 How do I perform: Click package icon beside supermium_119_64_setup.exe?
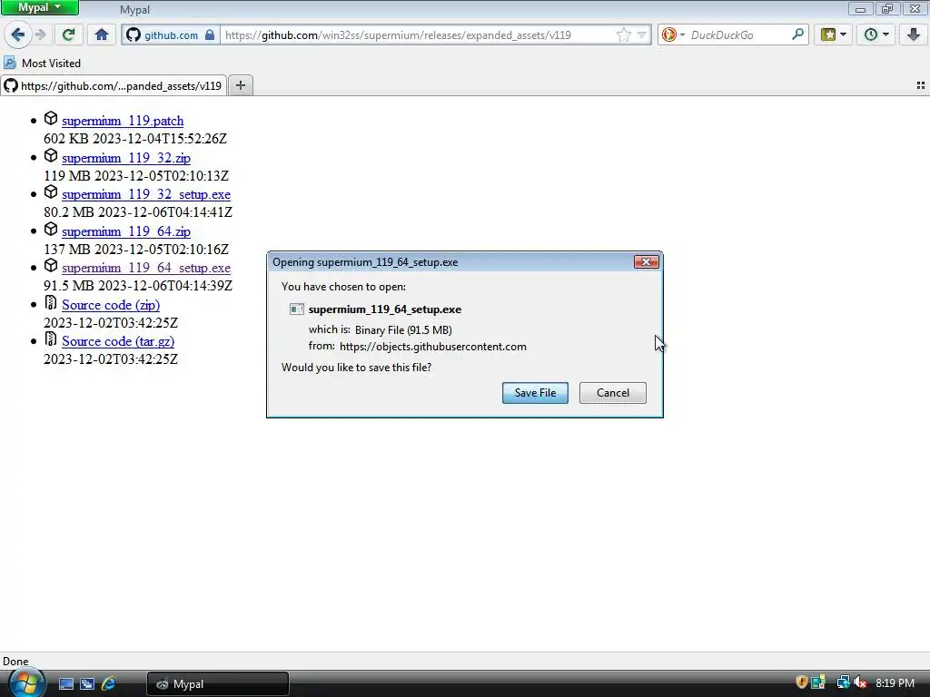pos(51,266)
